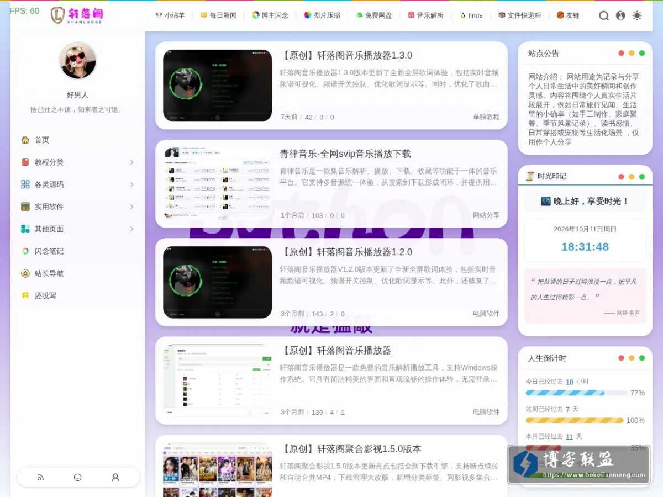Open article 轩落阁音乐播放器1.3.0 title
Screen dimensions: 663x497
pyautogui.click(x=346, y=55)
